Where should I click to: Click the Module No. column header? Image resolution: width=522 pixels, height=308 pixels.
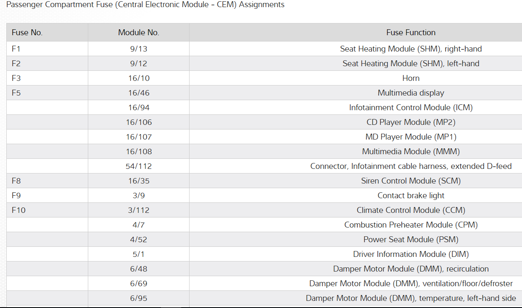pyautogui.click(x=139, y=33)
